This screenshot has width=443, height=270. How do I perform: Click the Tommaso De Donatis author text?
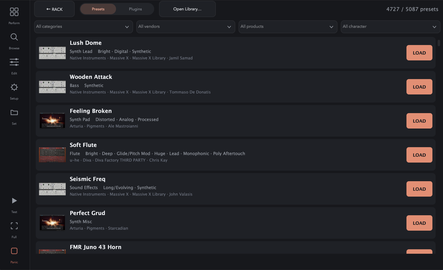click(x=190, y=92)
